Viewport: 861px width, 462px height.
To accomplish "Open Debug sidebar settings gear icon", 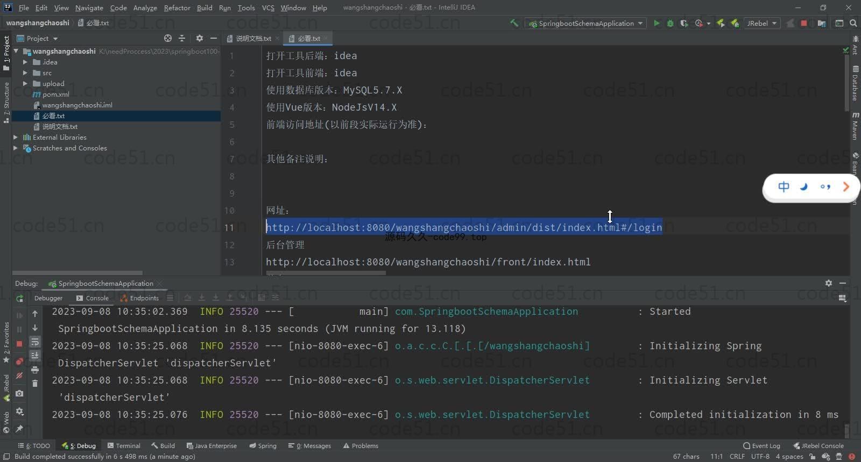I will point(19,412).
